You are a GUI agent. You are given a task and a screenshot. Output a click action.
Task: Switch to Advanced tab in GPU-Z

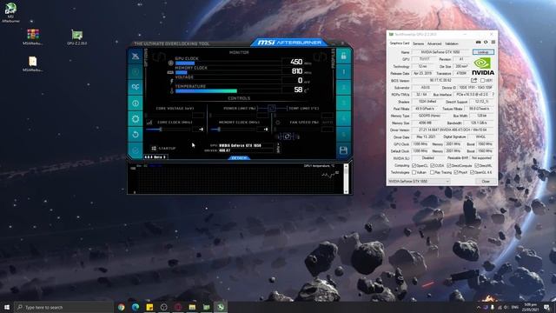point(434,43)
